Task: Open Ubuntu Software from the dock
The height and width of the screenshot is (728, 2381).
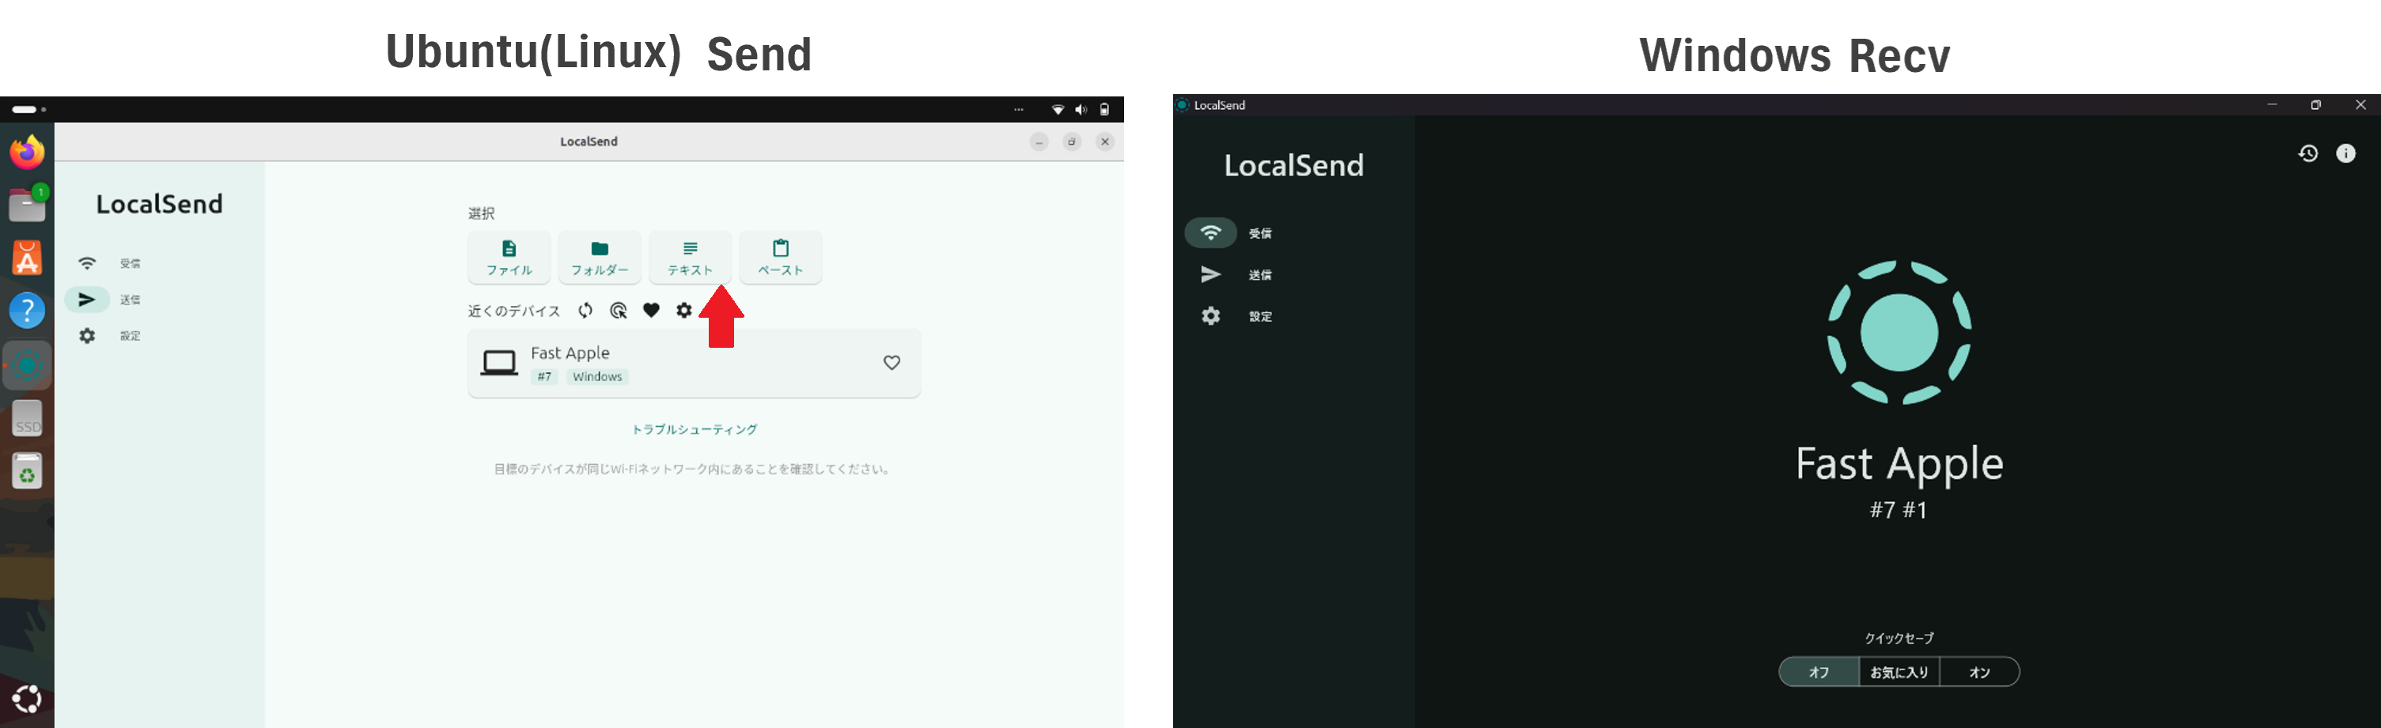Action: click(27, 258)
